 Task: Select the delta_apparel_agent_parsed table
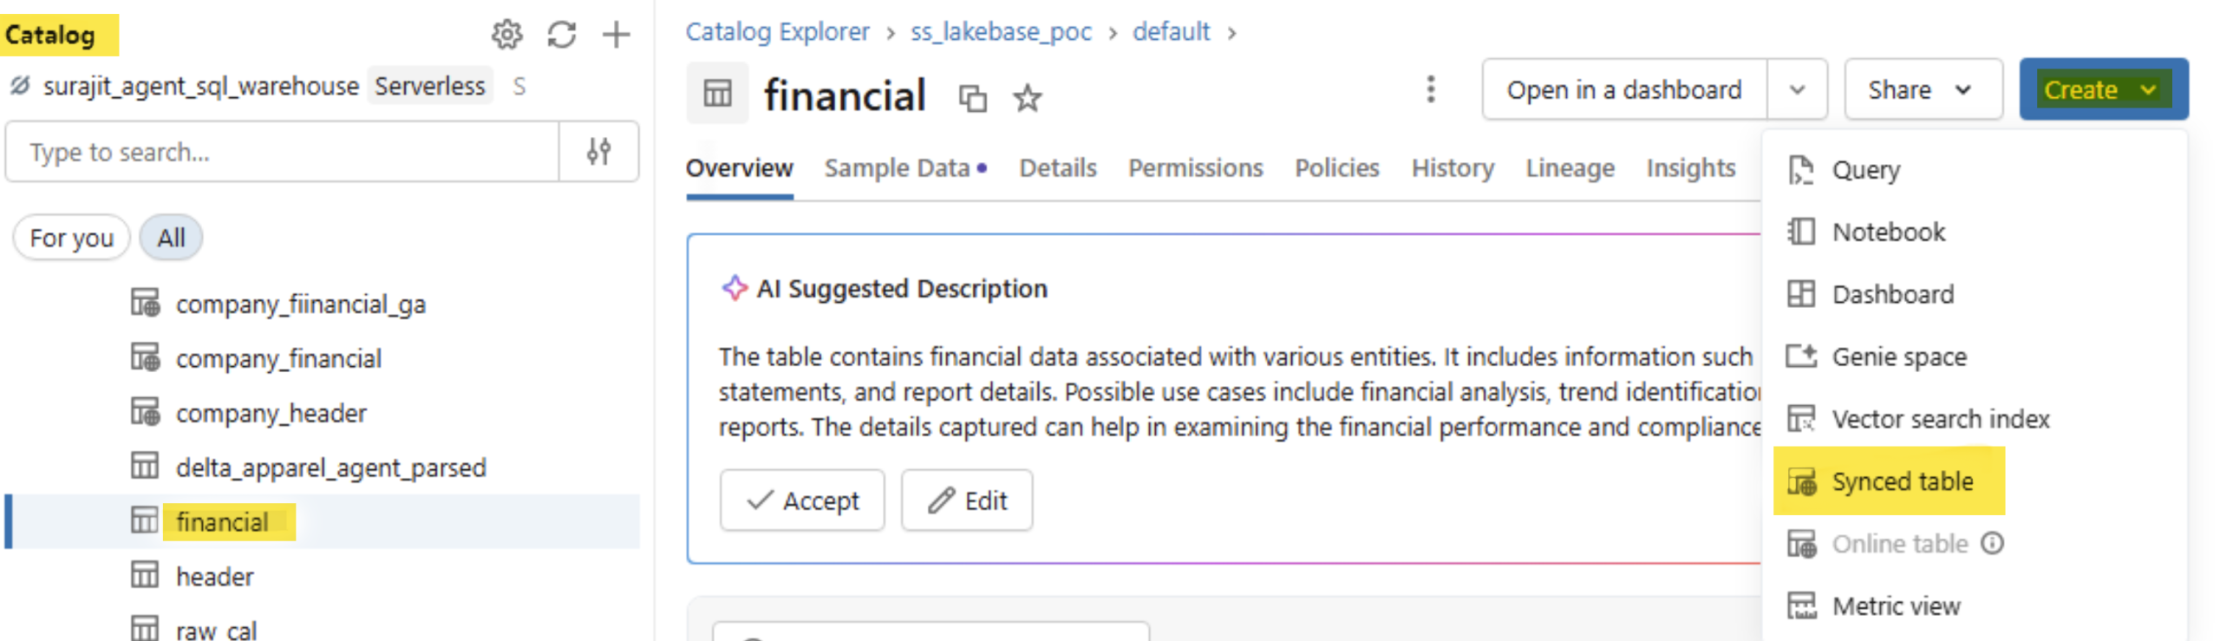tap(330, 468)
